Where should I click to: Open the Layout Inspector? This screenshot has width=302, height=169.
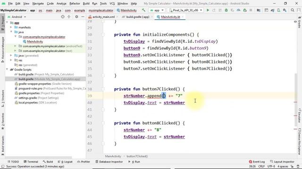coord(282,161)
